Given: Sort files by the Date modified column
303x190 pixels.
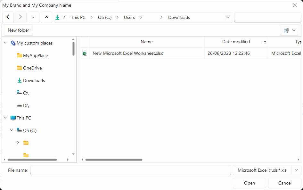Looking at the screenshot, I should tap(236, 42).
